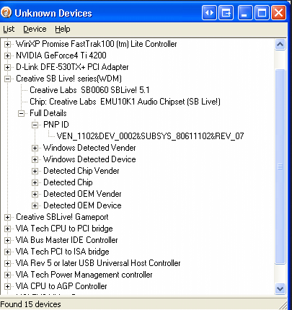This screenshot has height=310, width=292.
Task: Expand VIA Bus Master IDE Controller node
Action: coord(7,240)
